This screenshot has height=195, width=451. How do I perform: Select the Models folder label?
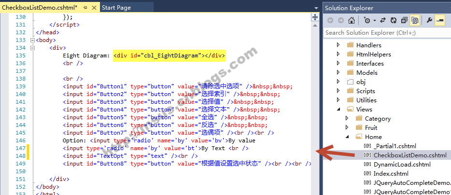(x=366, y=73)
